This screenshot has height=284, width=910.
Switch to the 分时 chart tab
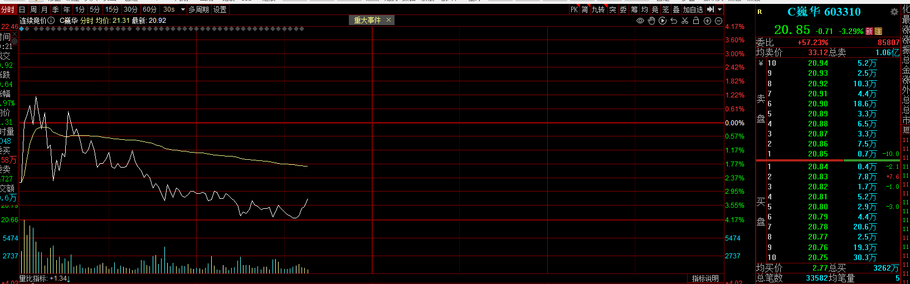point(8,9)
